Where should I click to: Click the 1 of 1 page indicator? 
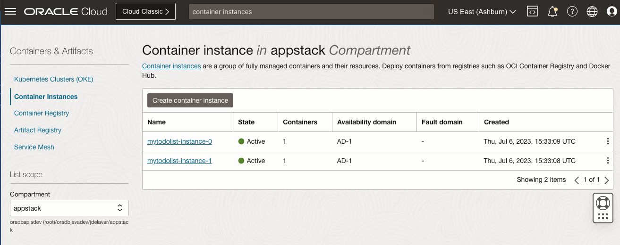tap(592, 180)
